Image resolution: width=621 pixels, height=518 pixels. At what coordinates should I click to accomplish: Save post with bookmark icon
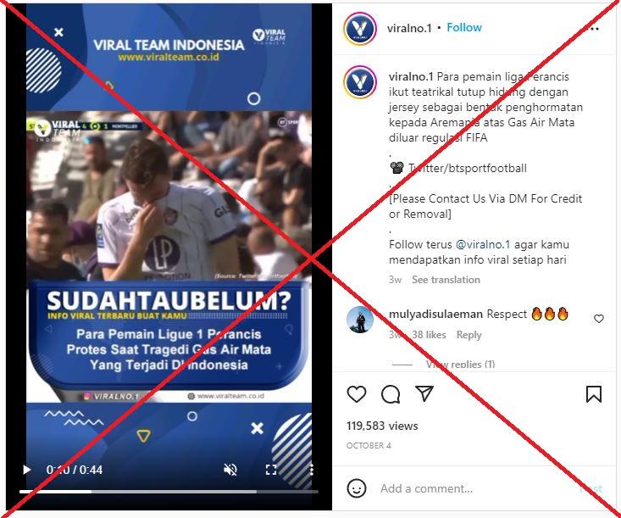pyautogui.click(x=594, y=394)
